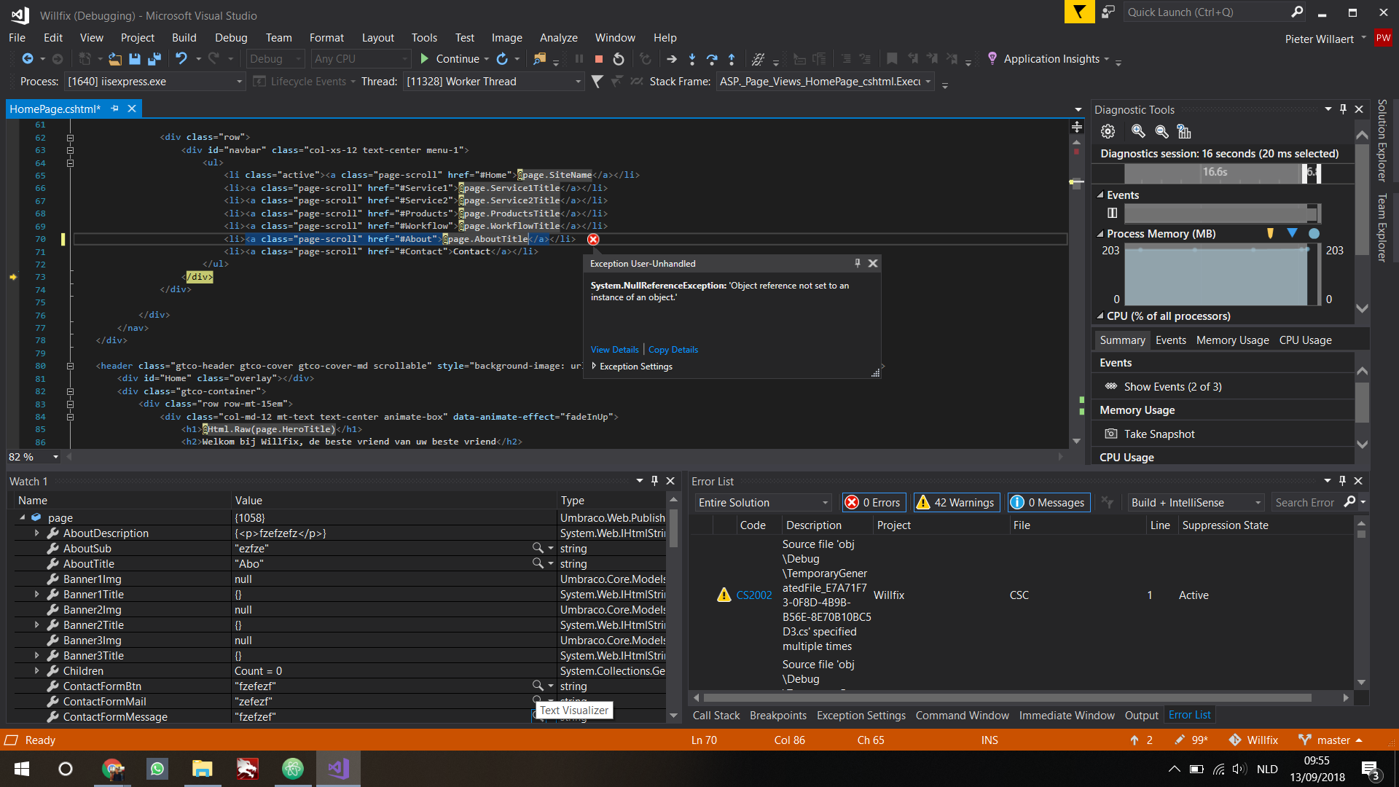Expand Exception Settings in the exception popup
Image resolution: width=1399 pixels, height=787 pixels.
tap(595, 366)
